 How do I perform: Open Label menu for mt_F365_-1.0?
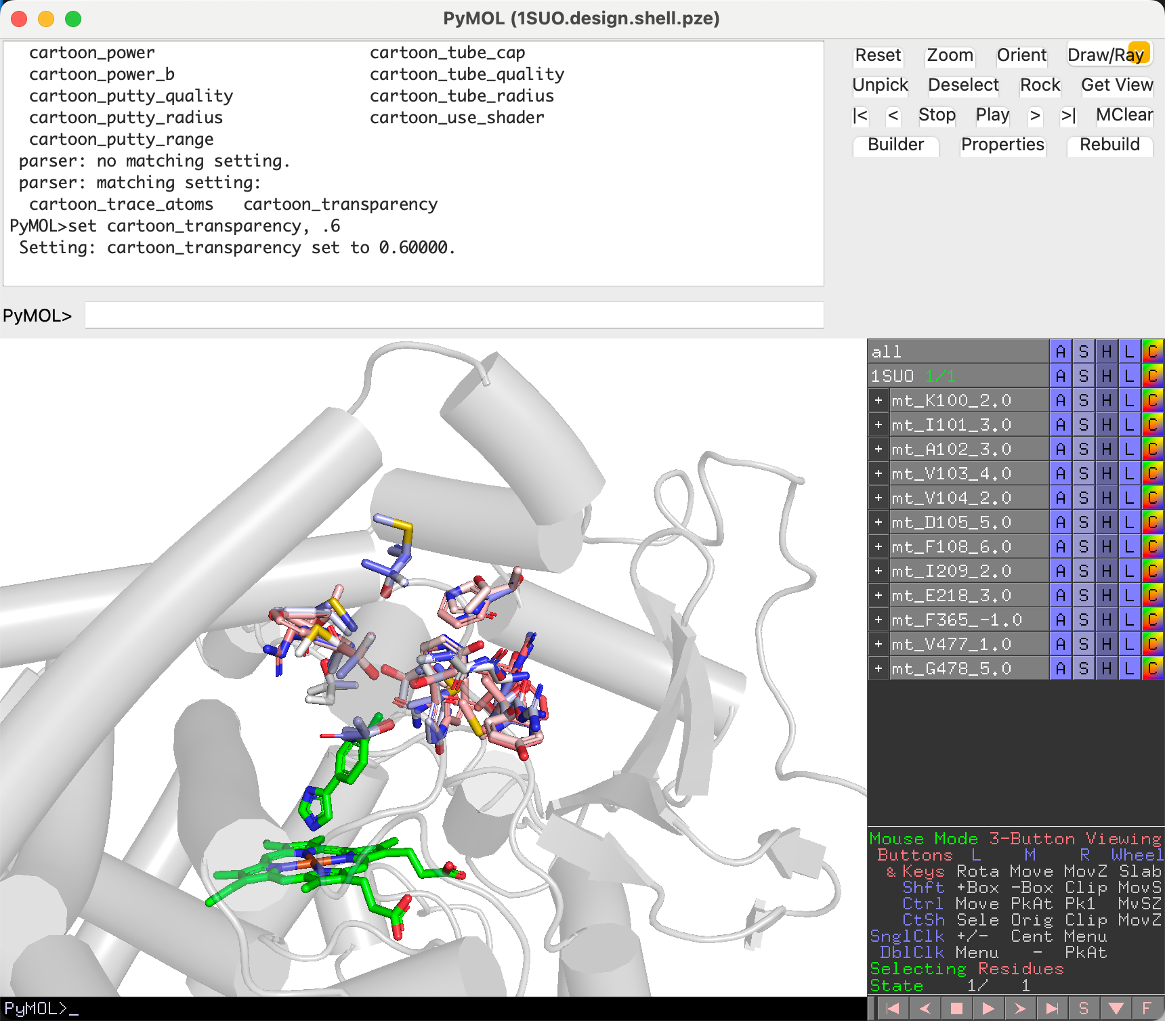click(1129, 620)
